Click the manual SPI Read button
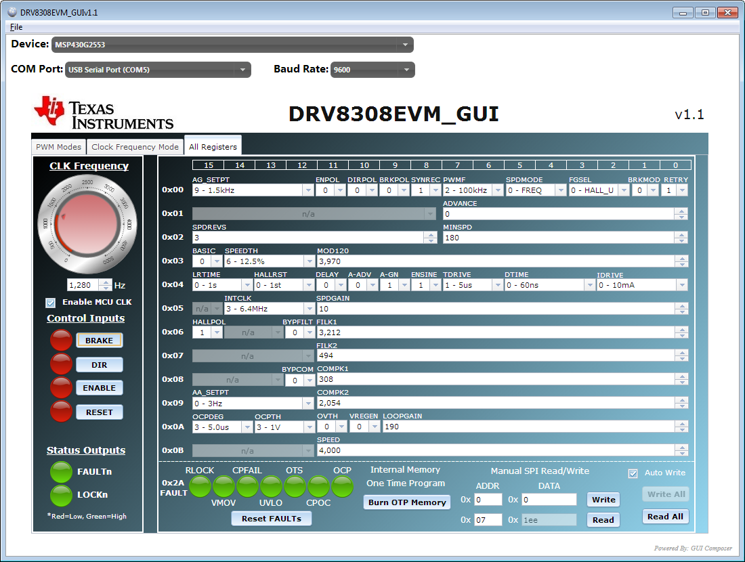 [x=603, y=520]
